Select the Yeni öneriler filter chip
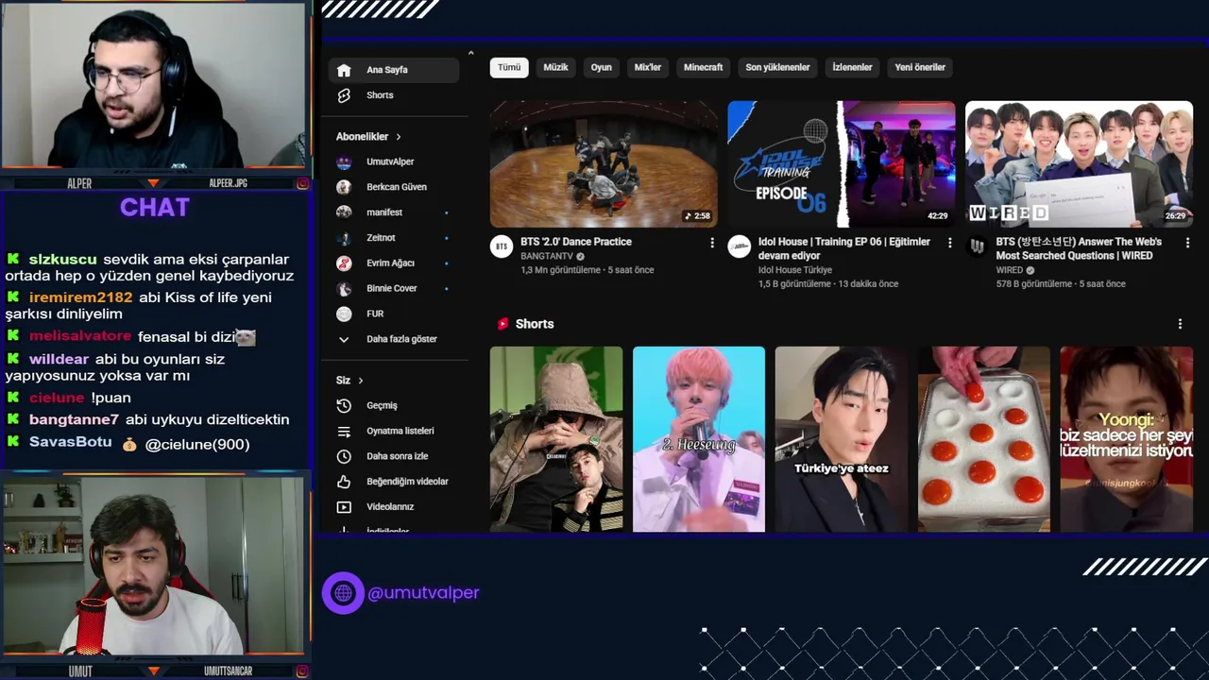The width and height of the screenshot is (1209, 680). (x=920, y=67)
